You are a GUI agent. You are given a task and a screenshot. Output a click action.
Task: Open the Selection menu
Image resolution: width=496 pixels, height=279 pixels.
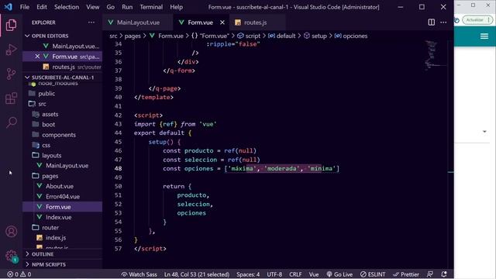pos(67,7)
